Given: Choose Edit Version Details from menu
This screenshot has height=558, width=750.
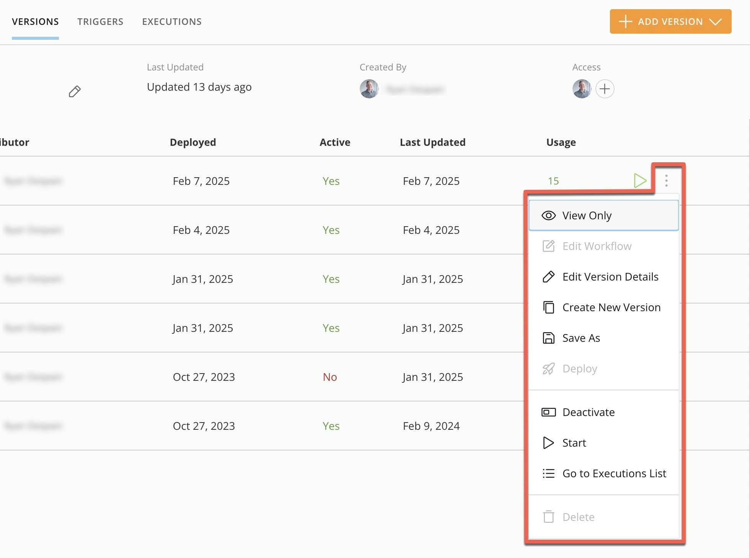Looking at the screenshot, I should point(610,277).
